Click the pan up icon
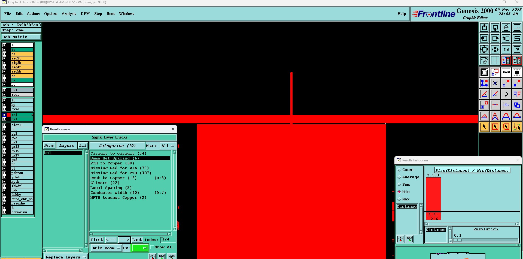 pyautogui.click(x=484, y=28)
